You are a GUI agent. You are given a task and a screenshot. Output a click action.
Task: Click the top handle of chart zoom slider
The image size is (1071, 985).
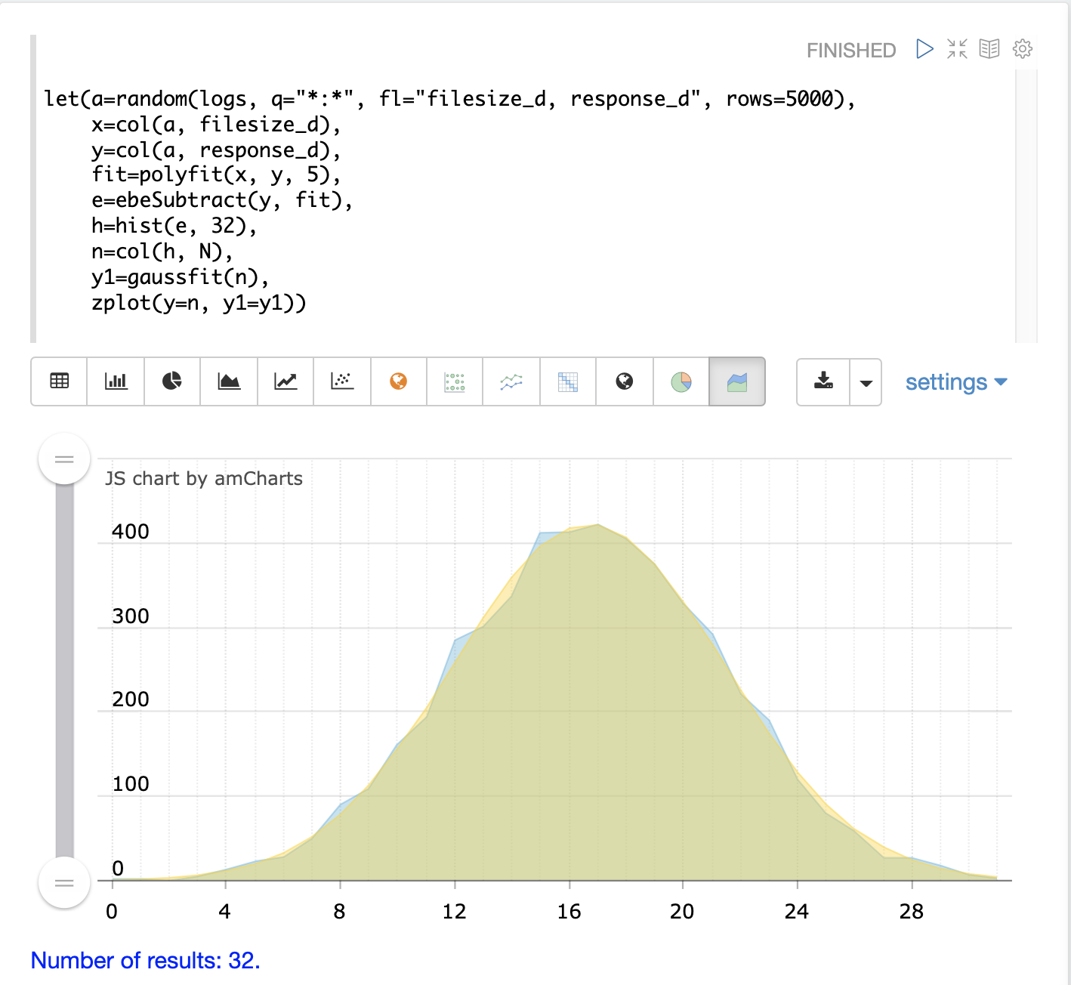point(64,459)
